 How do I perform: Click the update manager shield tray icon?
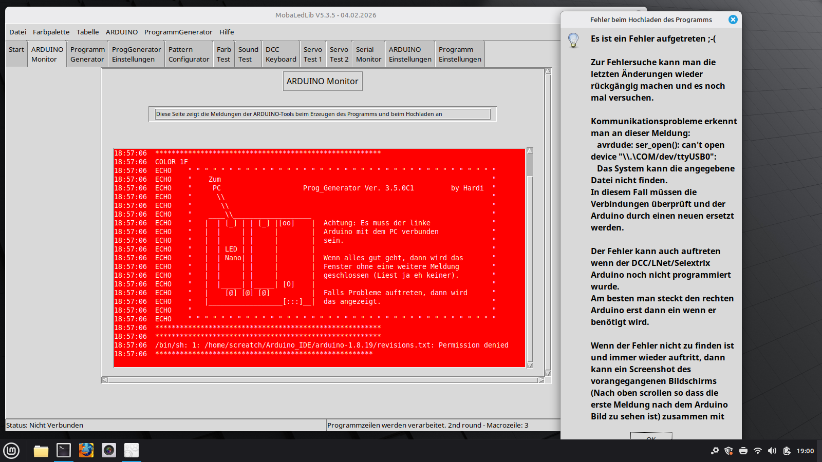point(728,451)
